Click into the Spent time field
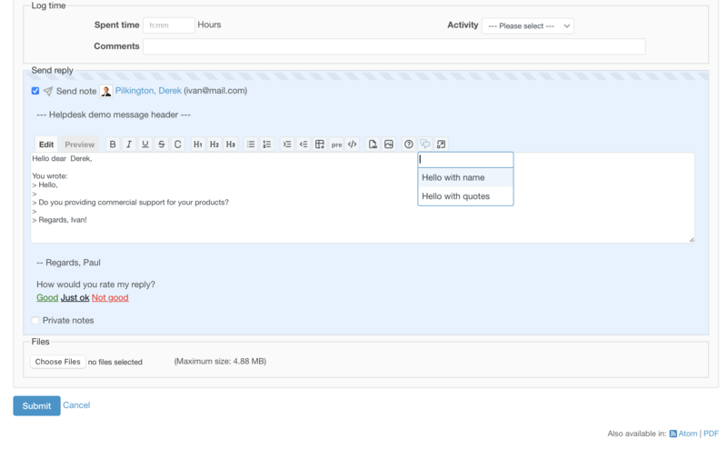This screenshot has width=727, height=449. 168,25
